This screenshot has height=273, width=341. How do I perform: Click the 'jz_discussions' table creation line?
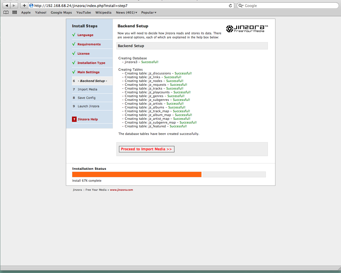[157, 74]
